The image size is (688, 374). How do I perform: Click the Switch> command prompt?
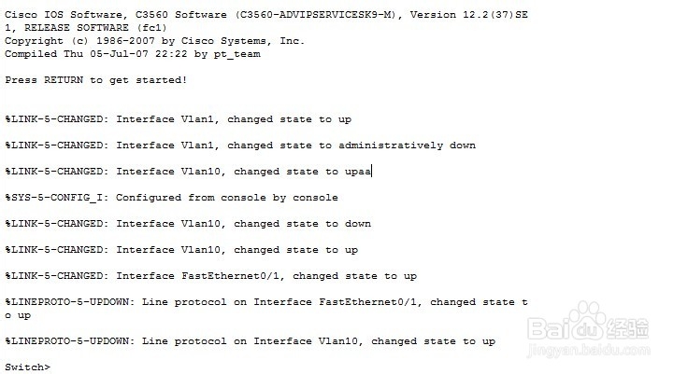27,367
